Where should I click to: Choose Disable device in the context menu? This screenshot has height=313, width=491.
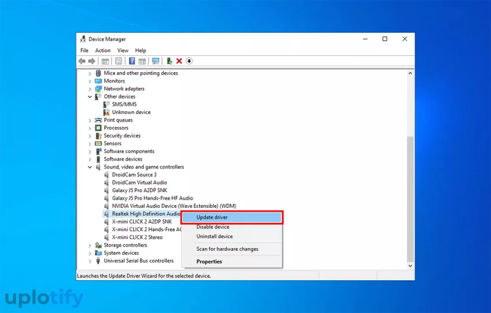coord(232,227)
